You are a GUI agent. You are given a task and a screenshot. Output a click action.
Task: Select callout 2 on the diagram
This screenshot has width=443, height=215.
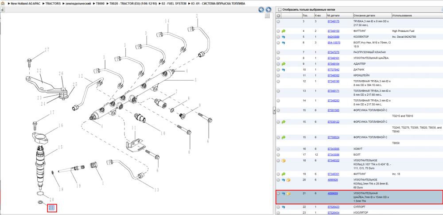(197, 16)
